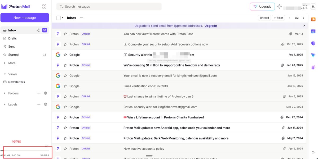This screenshot has height=159, width=318.
Task: Open folder settings gear
Action: pos(46,93)
